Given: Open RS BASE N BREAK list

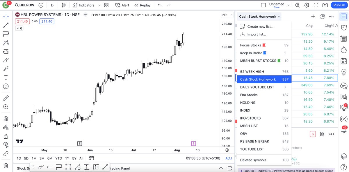Looking at the screenshot, I should click(264, 142).
